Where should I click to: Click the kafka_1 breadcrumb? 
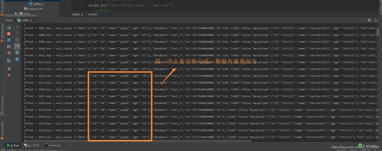(78, 14)
